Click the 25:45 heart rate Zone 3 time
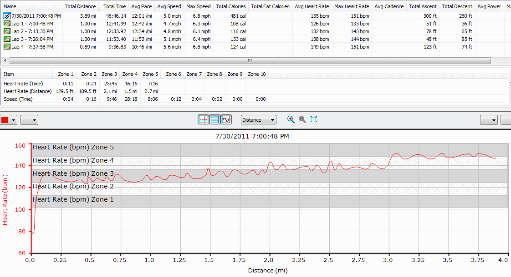The height and width of the screenshot is (277, 511). (111, 84)
